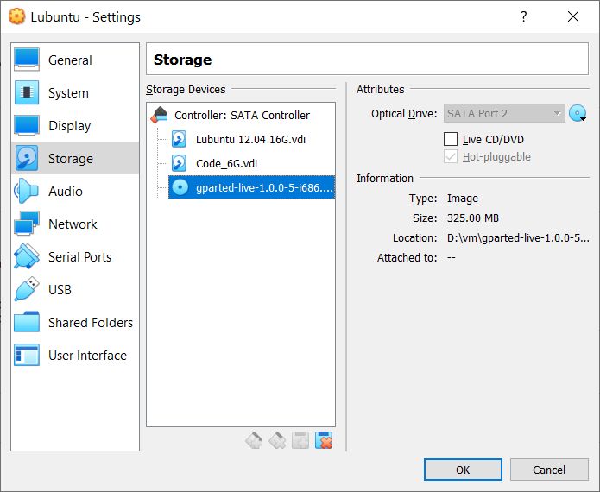Click the optical disc icon beside gparted-live
Screen dimensions: 600x492
[180, 187]
